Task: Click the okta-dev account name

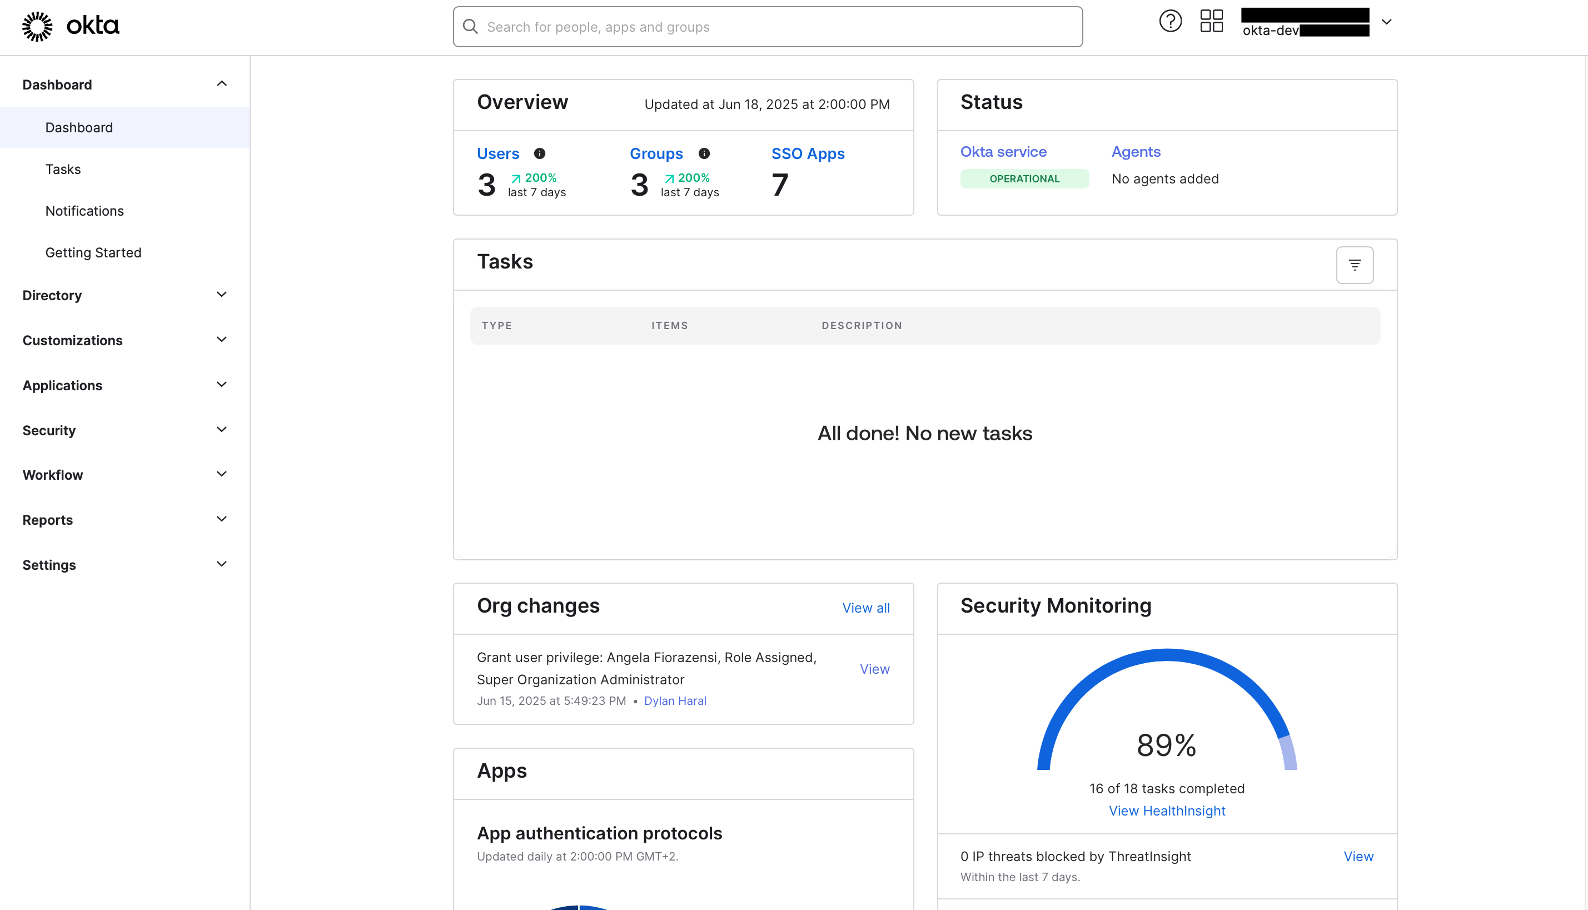Action: pos(1305,29)
